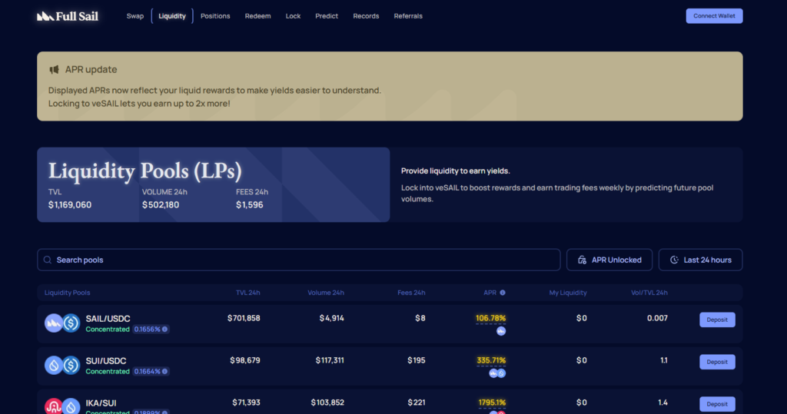
Task: Go to the Positions tab
Action: pyautogui.click(x=215, y=16)
